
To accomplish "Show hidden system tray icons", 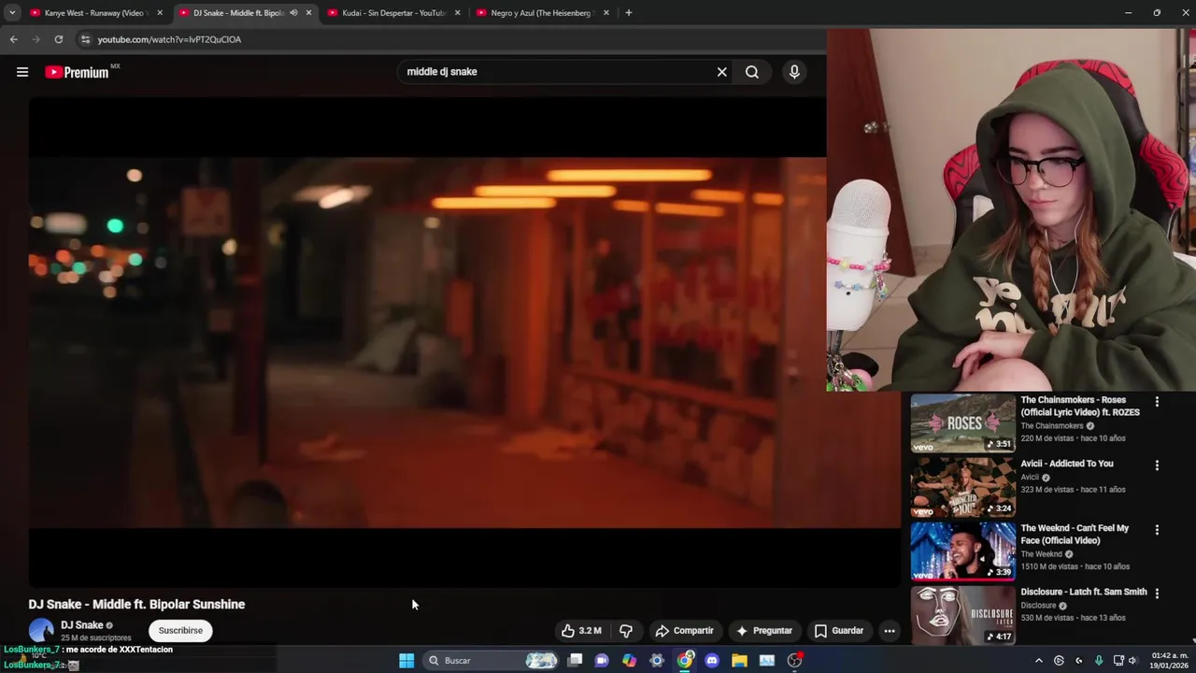I will tap(1038, 661).
